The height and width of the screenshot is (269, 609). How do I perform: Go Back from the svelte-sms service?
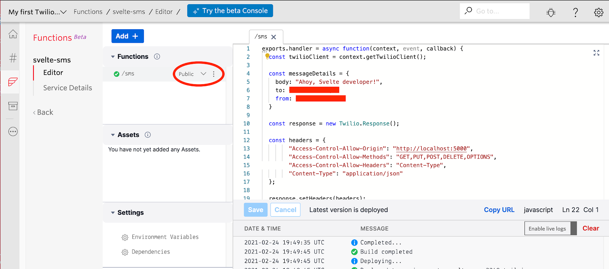[x=43, y=112]
